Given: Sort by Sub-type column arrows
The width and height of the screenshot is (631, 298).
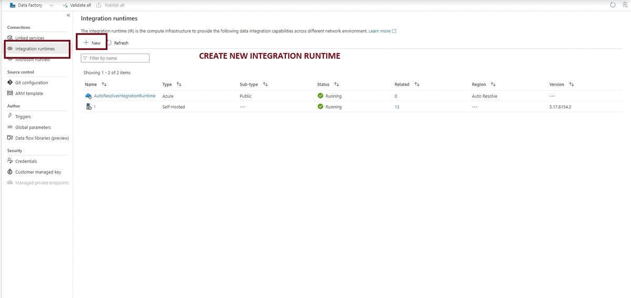Looking at the screenshot, I should 266,84.
